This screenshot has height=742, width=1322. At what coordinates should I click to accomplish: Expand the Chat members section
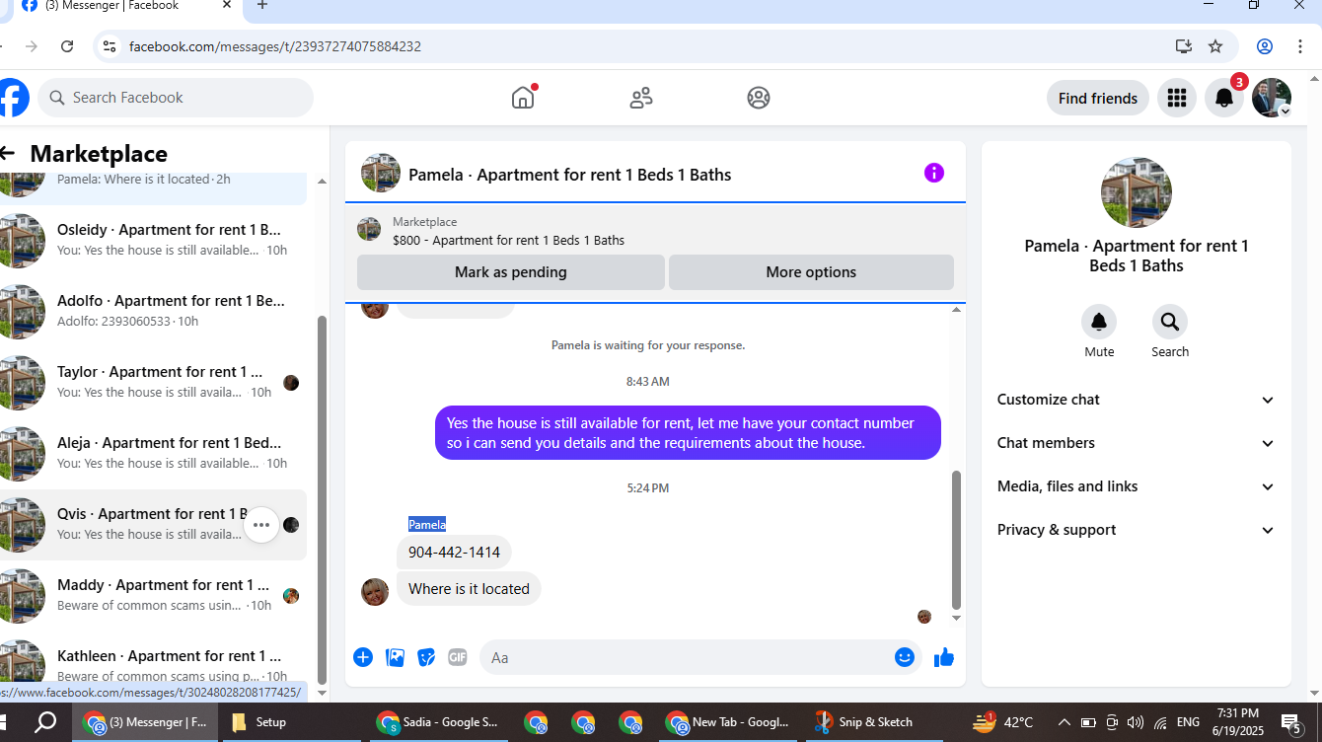coord(1137,443)
